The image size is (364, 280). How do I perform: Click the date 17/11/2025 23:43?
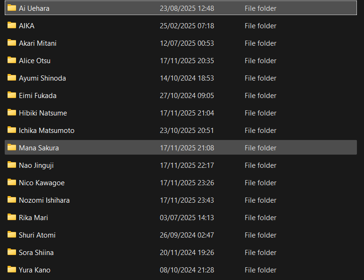[187, 200]
